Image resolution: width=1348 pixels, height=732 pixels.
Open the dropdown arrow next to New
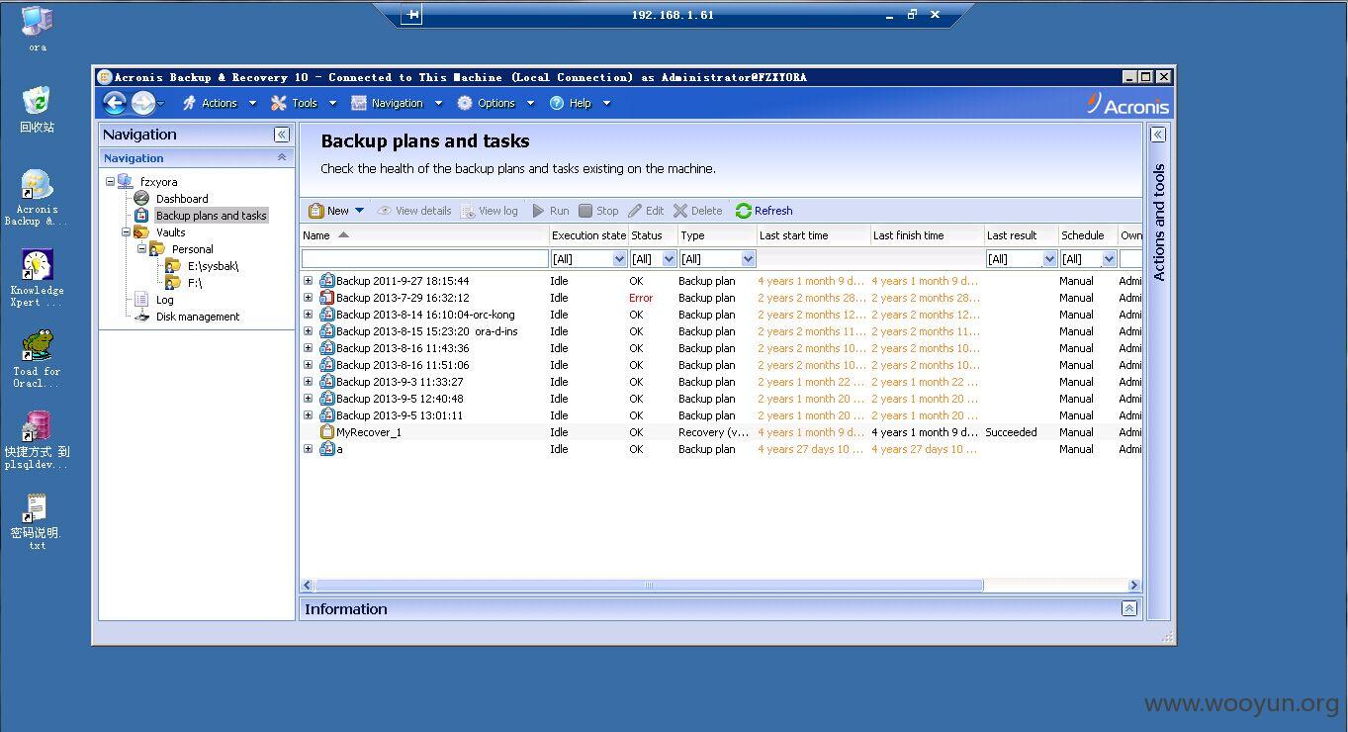click(359, 211)
